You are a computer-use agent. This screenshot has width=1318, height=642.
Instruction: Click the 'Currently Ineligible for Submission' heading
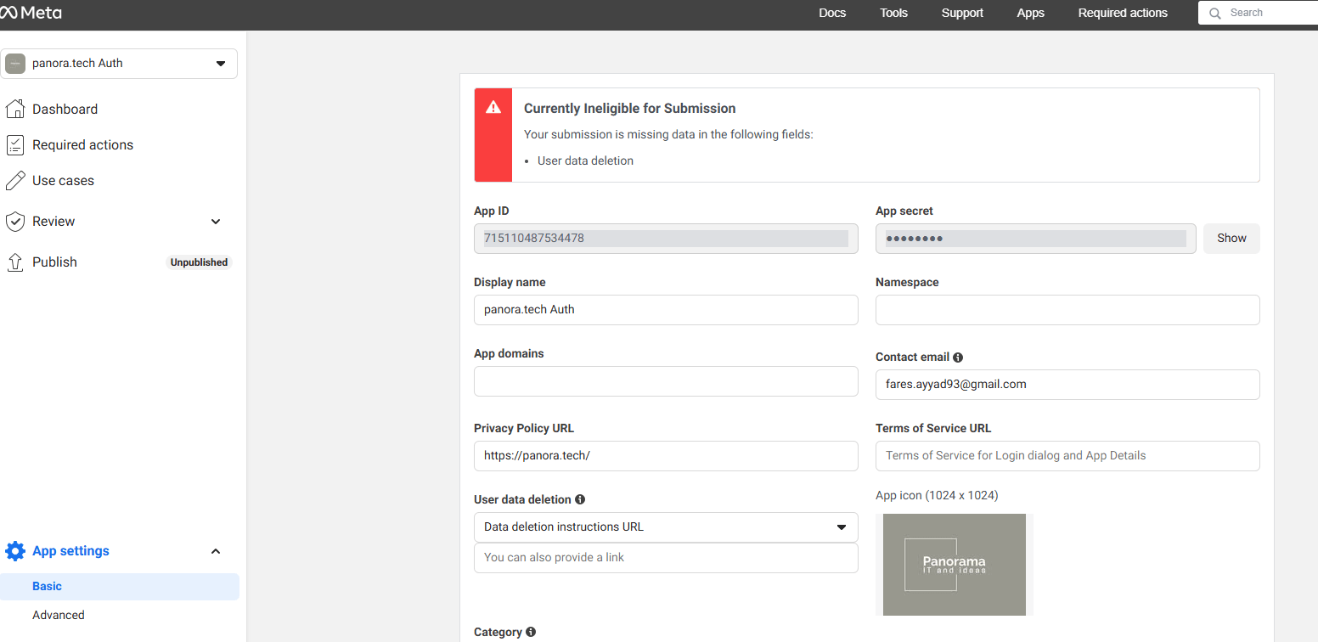[629, 109]
